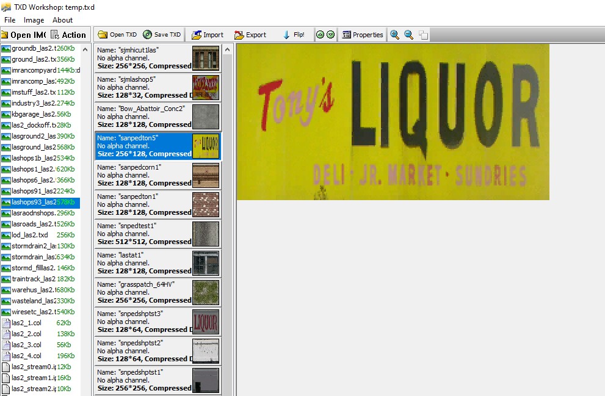This screenshot has height=396, width=605.
Task: Select las2_stream0 file
Action: (x=40, y=367)
